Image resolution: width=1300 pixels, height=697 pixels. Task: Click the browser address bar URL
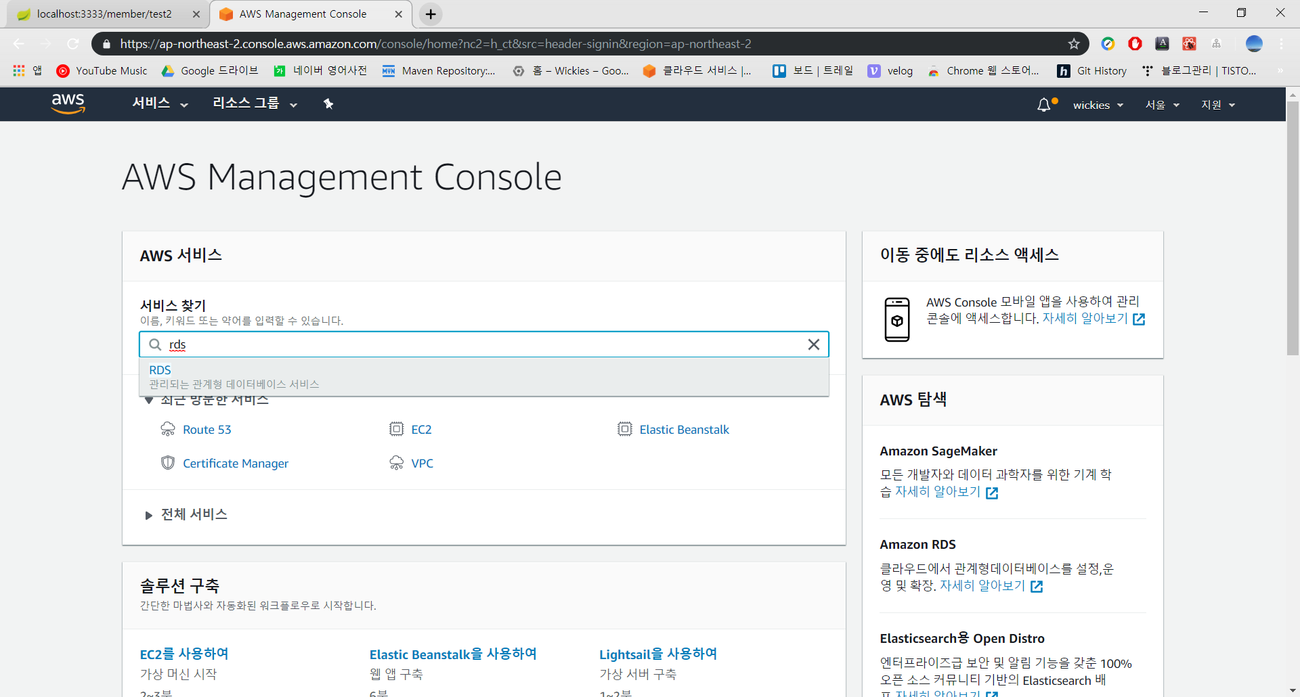[x=435, y=44]
